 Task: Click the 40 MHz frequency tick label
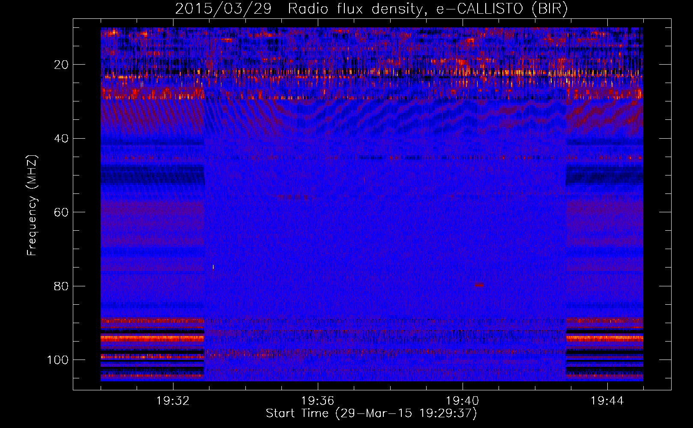tap(61, 139)
